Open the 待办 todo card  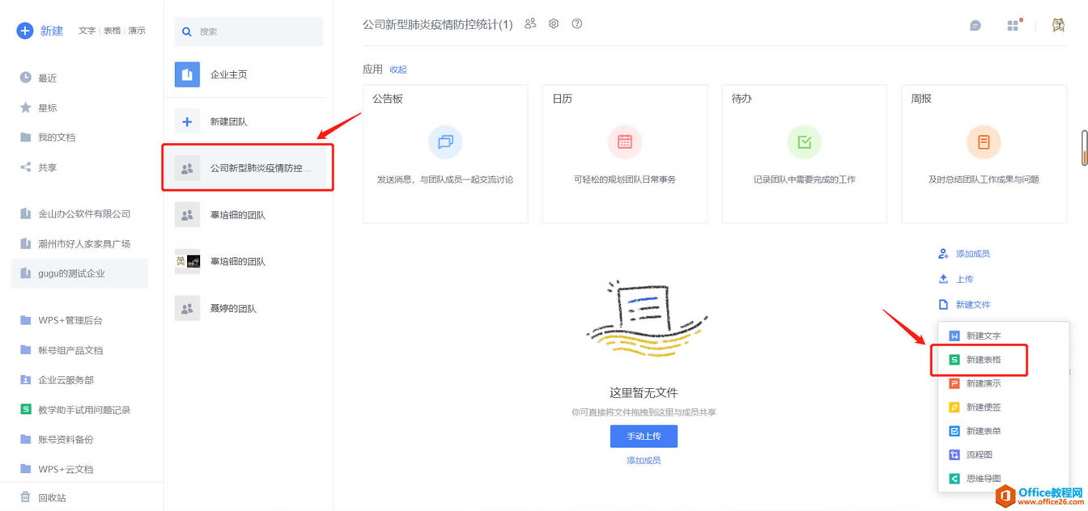coord(805,154)
